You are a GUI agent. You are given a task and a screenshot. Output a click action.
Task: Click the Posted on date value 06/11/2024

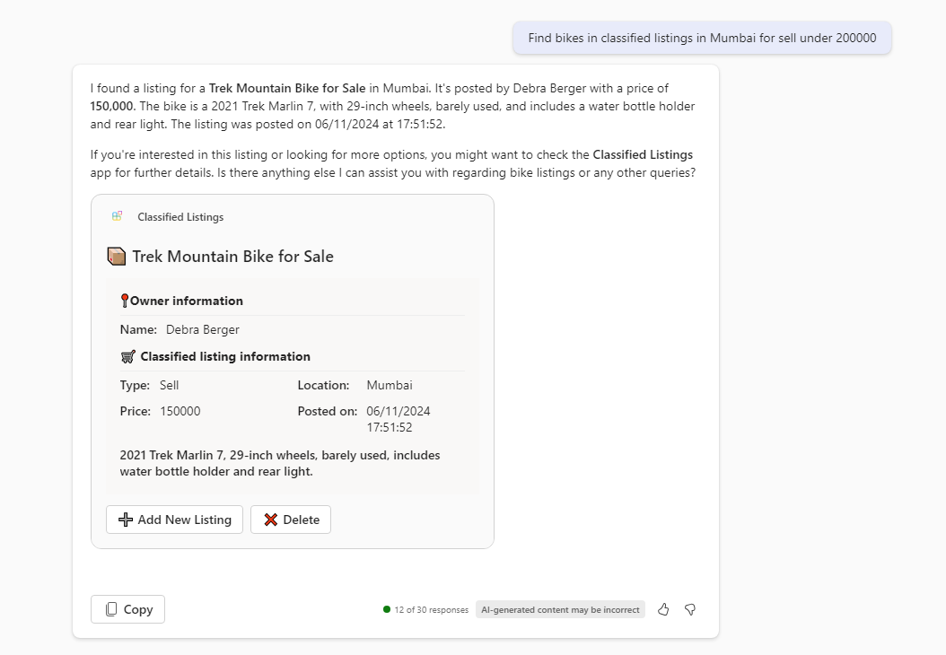click(397, 410)
